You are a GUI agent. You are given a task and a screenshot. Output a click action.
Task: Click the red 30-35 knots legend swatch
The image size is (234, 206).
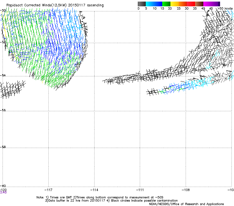tap(191, 4)
